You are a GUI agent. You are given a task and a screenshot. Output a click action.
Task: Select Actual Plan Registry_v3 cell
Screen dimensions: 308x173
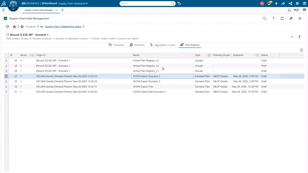[162, 61]
